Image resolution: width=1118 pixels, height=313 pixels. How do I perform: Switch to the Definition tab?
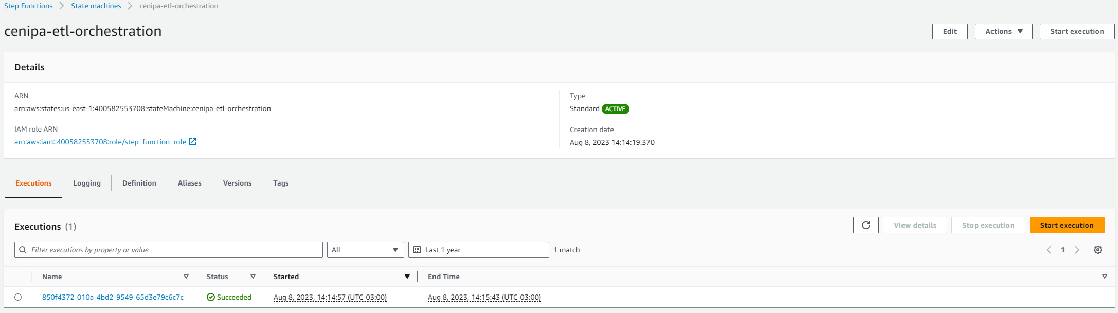(139, 183)
